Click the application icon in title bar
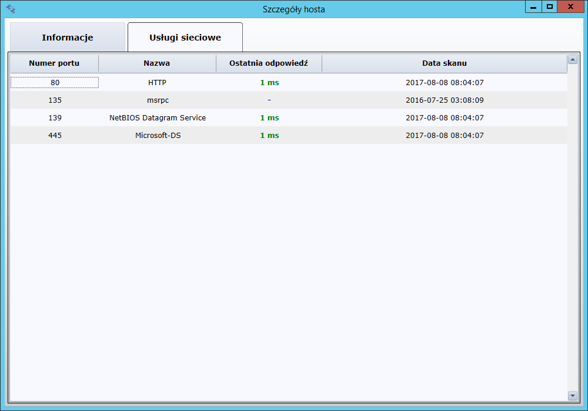 pos(11,9)
